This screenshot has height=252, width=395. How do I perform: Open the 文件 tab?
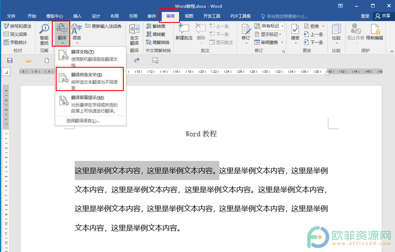(11, 16)
